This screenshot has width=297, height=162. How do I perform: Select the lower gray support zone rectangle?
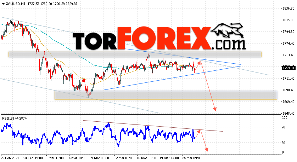point(166,95)
